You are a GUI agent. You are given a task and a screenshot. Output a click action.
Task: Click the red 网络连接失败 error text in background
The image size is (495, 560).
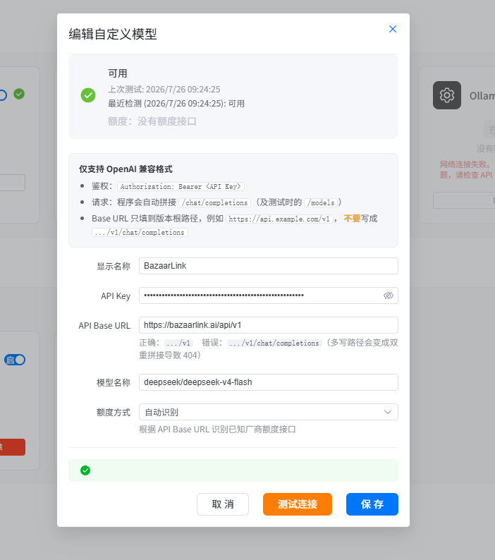tap(467, 169)
